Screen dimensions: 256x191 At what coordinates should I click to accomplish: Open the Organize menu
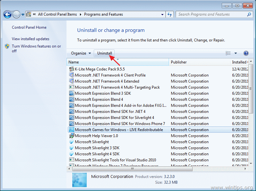point(81,53)
